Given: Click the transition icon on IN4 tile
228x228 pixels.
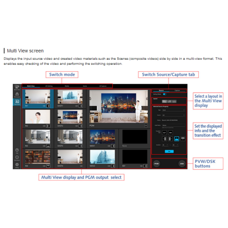Looking at the screenshot, I should click(48, 166).
